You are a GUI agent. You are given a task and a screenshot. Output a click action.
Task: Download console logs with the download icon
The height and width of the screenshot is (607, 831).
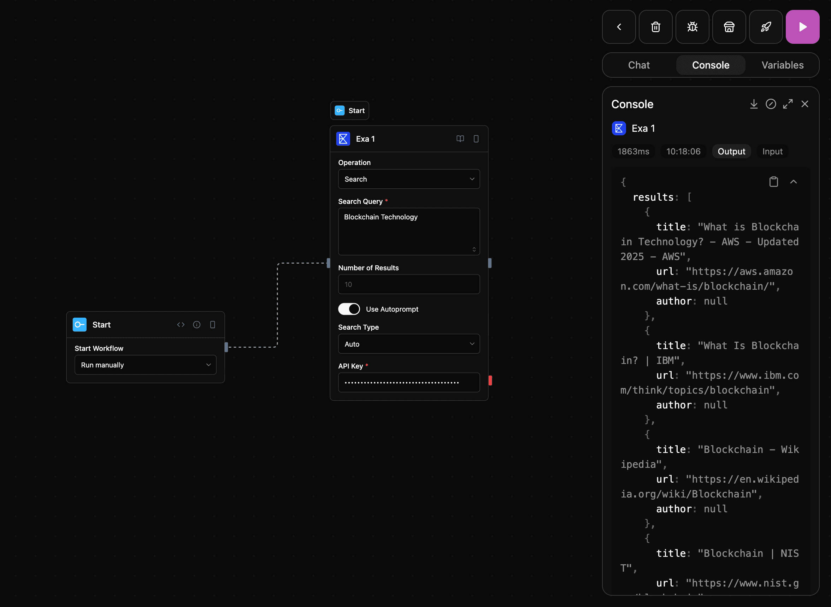click(x=754, y=104)
